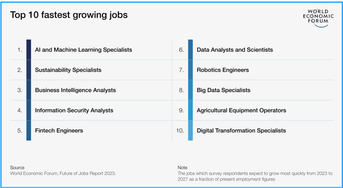Click Fintech Engineers list item
343x188 pixels.
59,131
